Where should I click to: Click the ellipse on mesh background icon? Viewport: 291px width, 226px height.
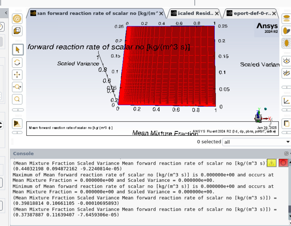pos(287,43)
